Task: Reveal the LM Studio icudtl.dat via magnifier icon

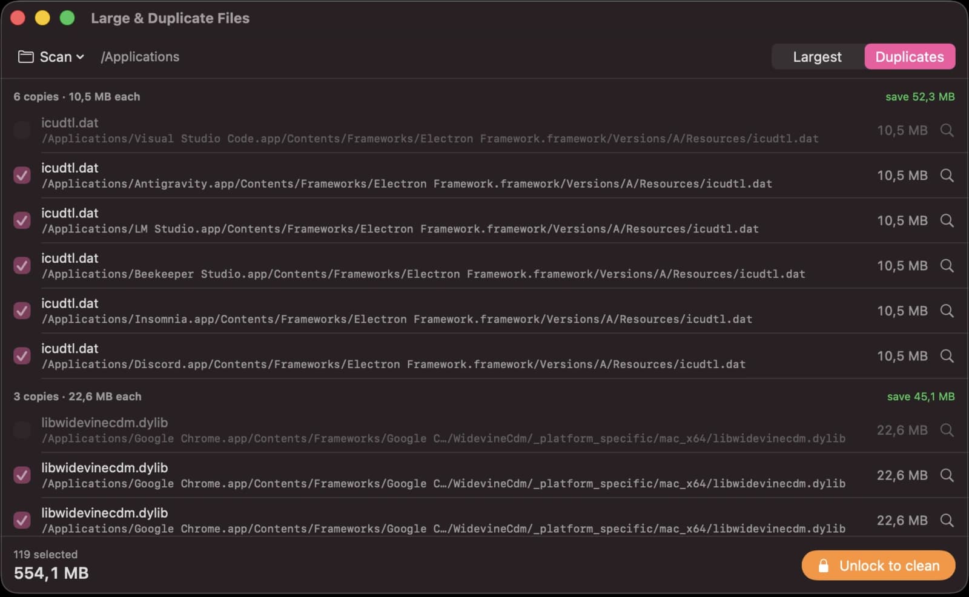Action: pyautogui.click(x=947, y=220)
